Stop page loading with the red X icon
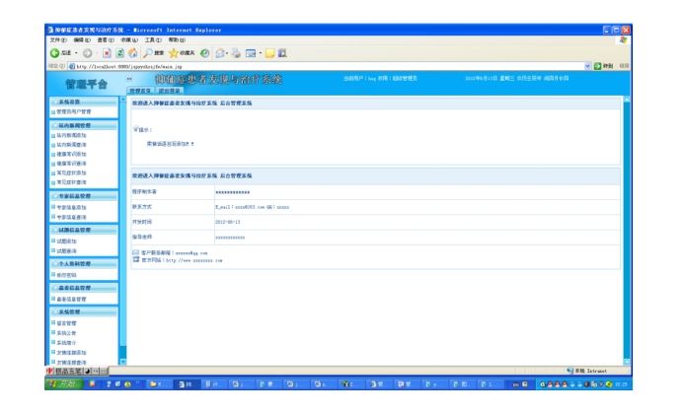The height and width of the screenshot is (413, 683). (107, 53)
